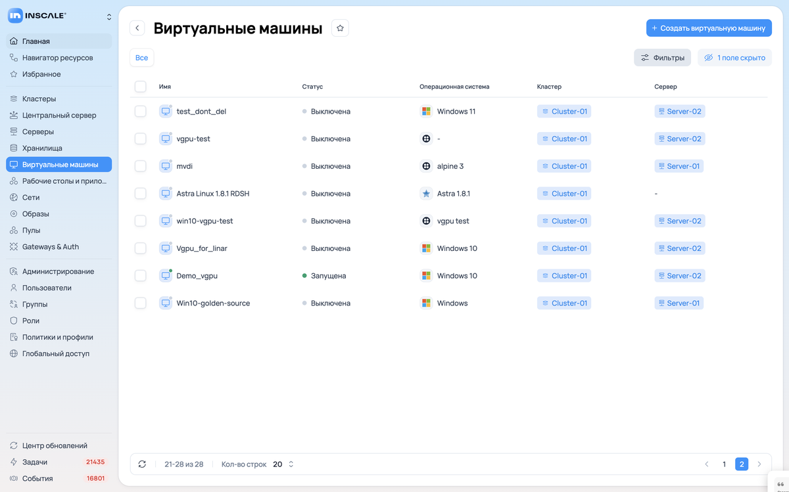This screenshot has width=789, height=492.
Task: Click the Cluster-01 tag in mvdi row
Action: click(564, 166)
